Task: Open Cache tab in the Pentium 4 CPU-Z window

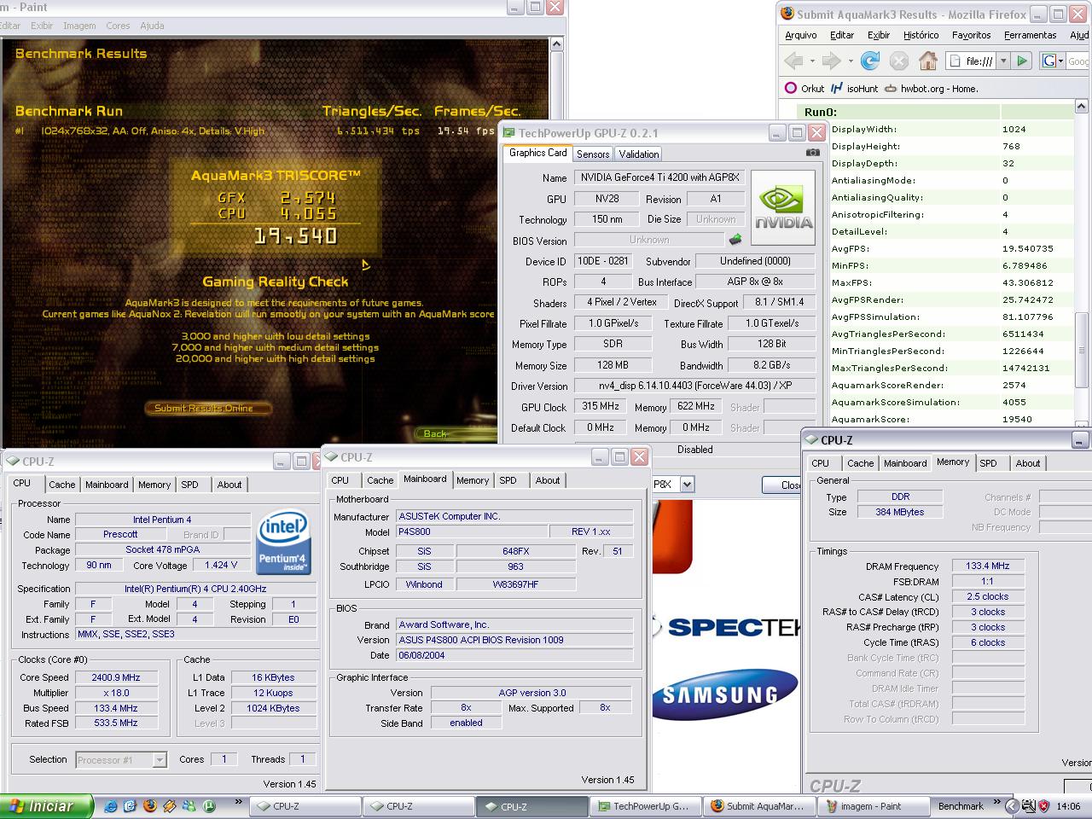Action: tap(61, 485)
